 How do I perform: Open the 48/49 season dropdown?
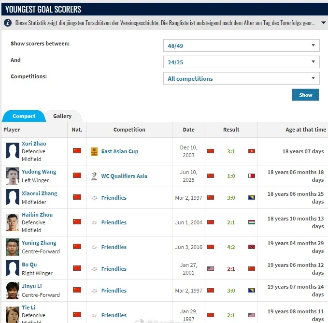(241, 45)
